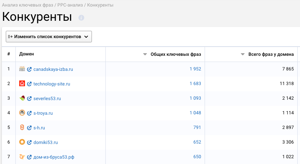
Task: Open external link icon for domiki53.ru
Action: 29,142
